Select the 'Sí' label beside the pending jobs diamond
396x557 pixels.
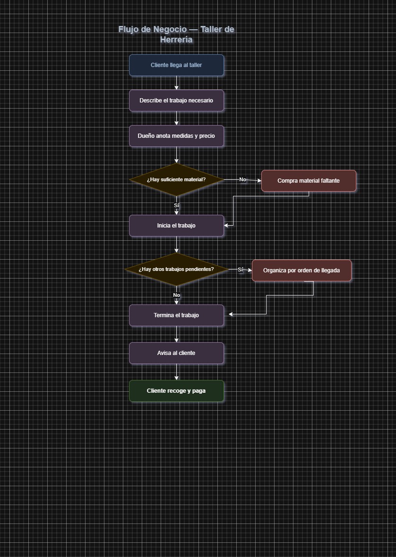pyautogui.click(x=240, y=270)
